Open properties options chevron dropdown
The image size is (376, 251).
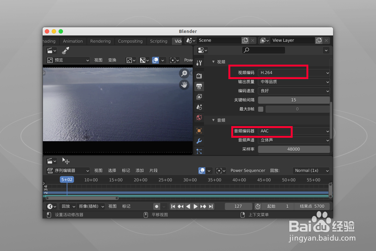click(326, 50)
